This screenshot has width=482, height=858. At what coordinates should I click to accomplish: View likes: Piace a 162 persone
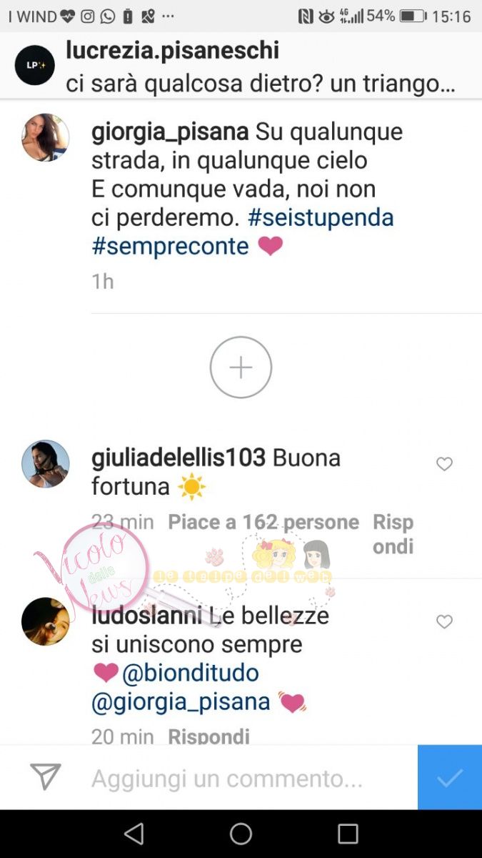263,522
